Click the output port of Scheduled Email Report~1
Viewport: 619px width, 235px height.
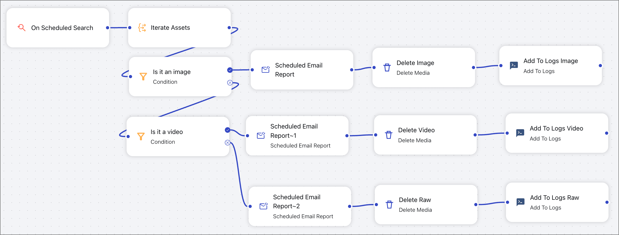pyautogui.click(x=347, y=136)
